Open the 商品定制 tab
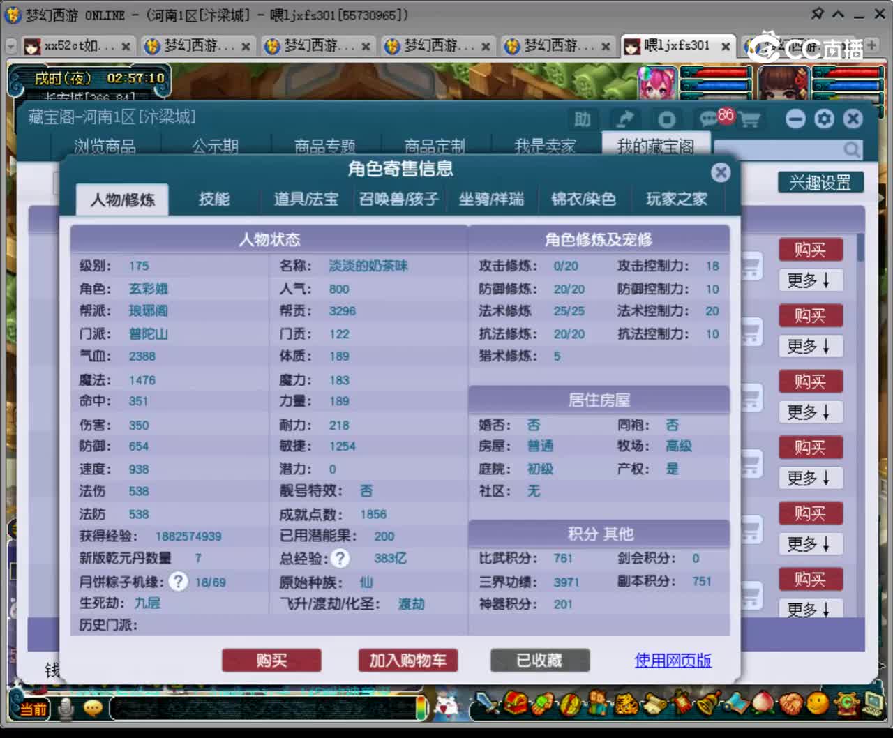Screen dimensions: 893x738 click(435, 146)
